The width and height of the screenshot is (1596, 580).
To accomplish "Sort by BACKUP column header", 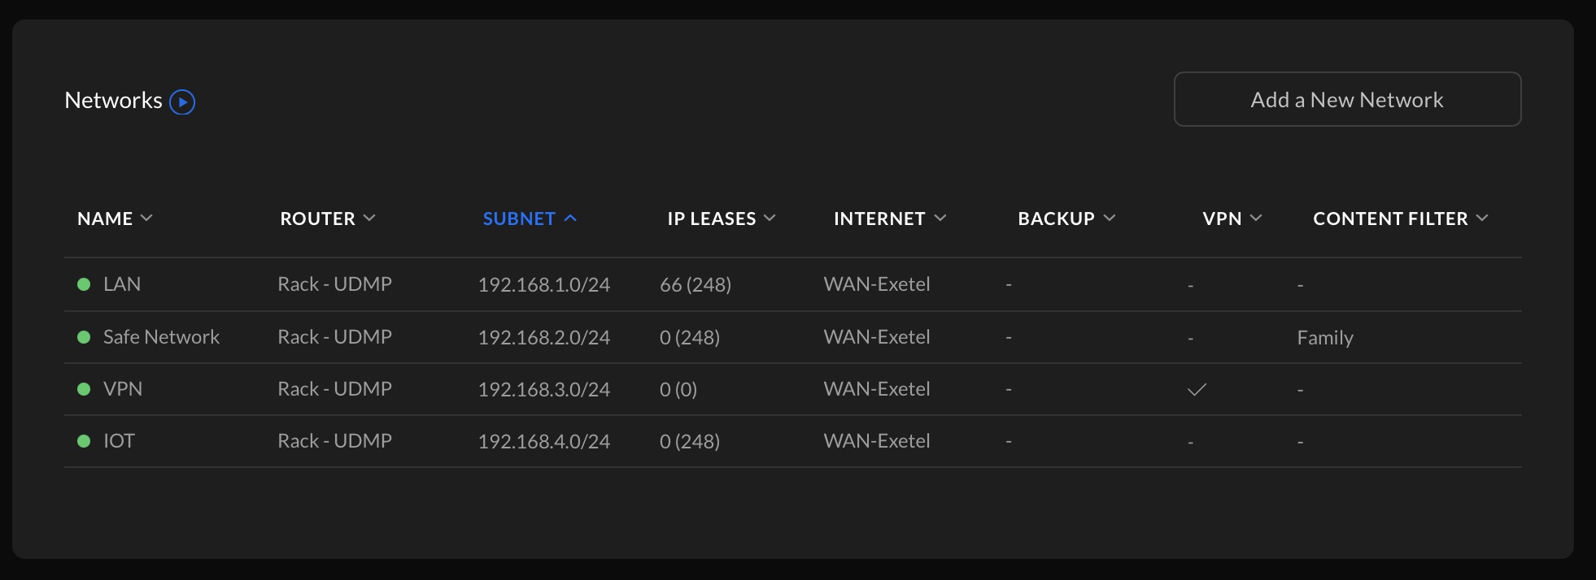I will tap(1066, 219).
